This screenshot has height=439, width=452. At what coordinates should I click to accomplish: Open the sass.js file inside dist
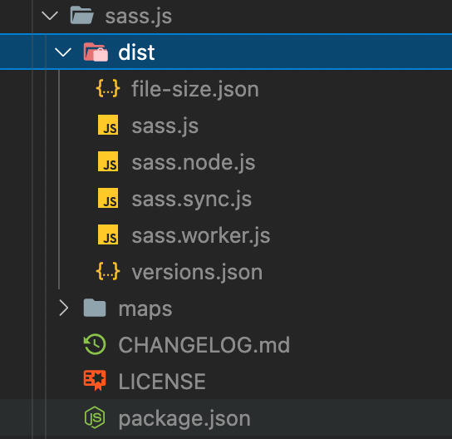tap(165, 126)
